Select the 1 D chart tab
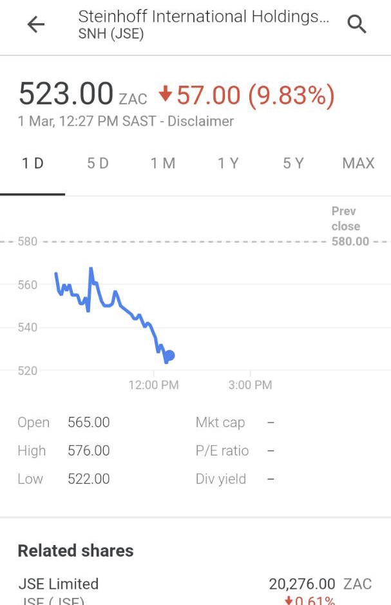 pyautogui.click(x=33, y=163)
